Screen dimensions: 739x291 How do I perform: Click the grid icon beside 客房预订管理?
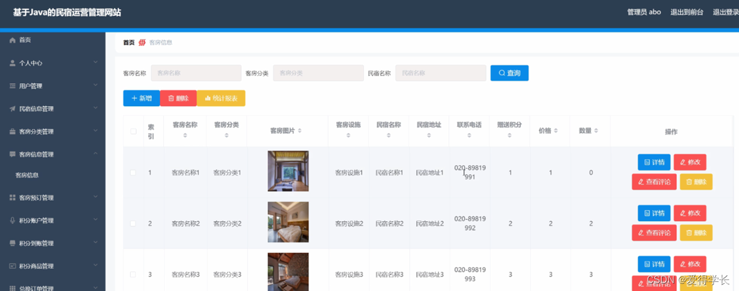[x=13, y=198]
